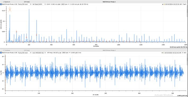Click the 1600 tick on the spectrum frequency axis
Viewport: 188px width, 97px height.
coord(186,45)
